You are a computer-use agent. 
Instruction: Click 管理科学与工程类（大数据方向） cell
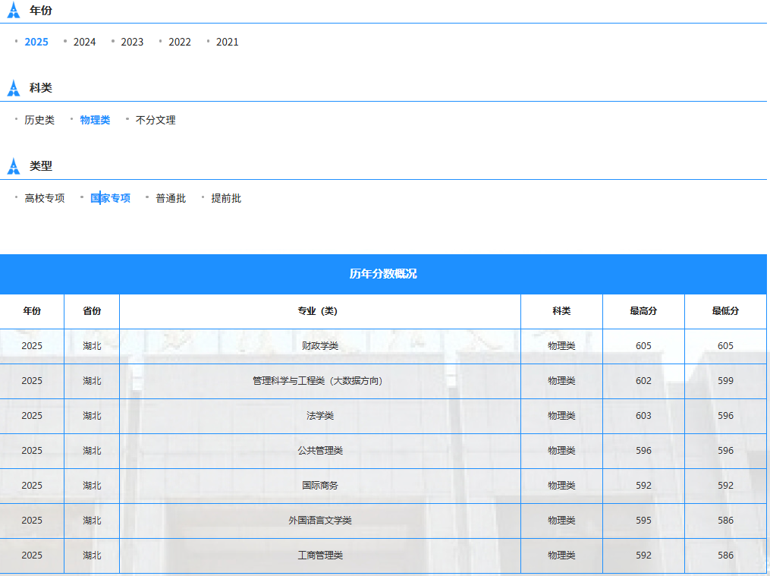319,381
